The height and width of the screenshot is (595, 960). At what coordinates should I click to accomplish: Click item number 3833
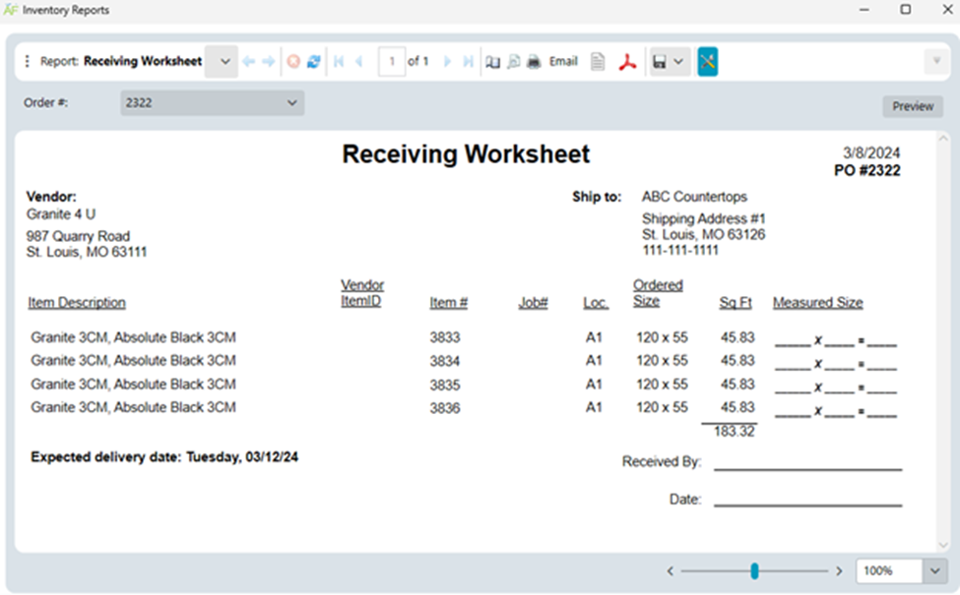point(444,337)
